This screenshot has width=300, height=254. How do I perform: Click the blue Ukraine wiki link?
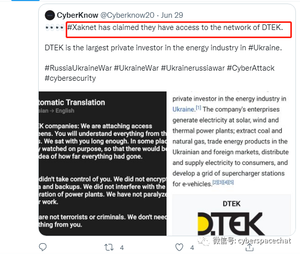click(x=183, y=109)
